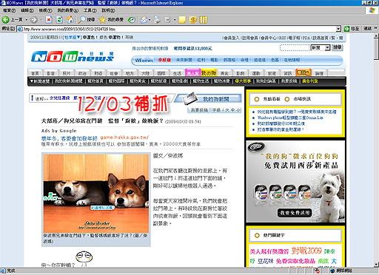Select the 焦點看板 circle option
Image resolution: width=379 pixels, height=275 pixels.
tap(257, 99)
